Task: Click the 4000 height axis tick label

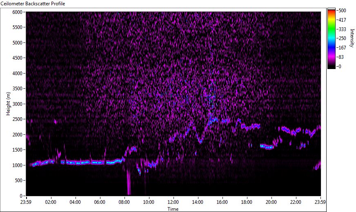Action: coord(17,74)
